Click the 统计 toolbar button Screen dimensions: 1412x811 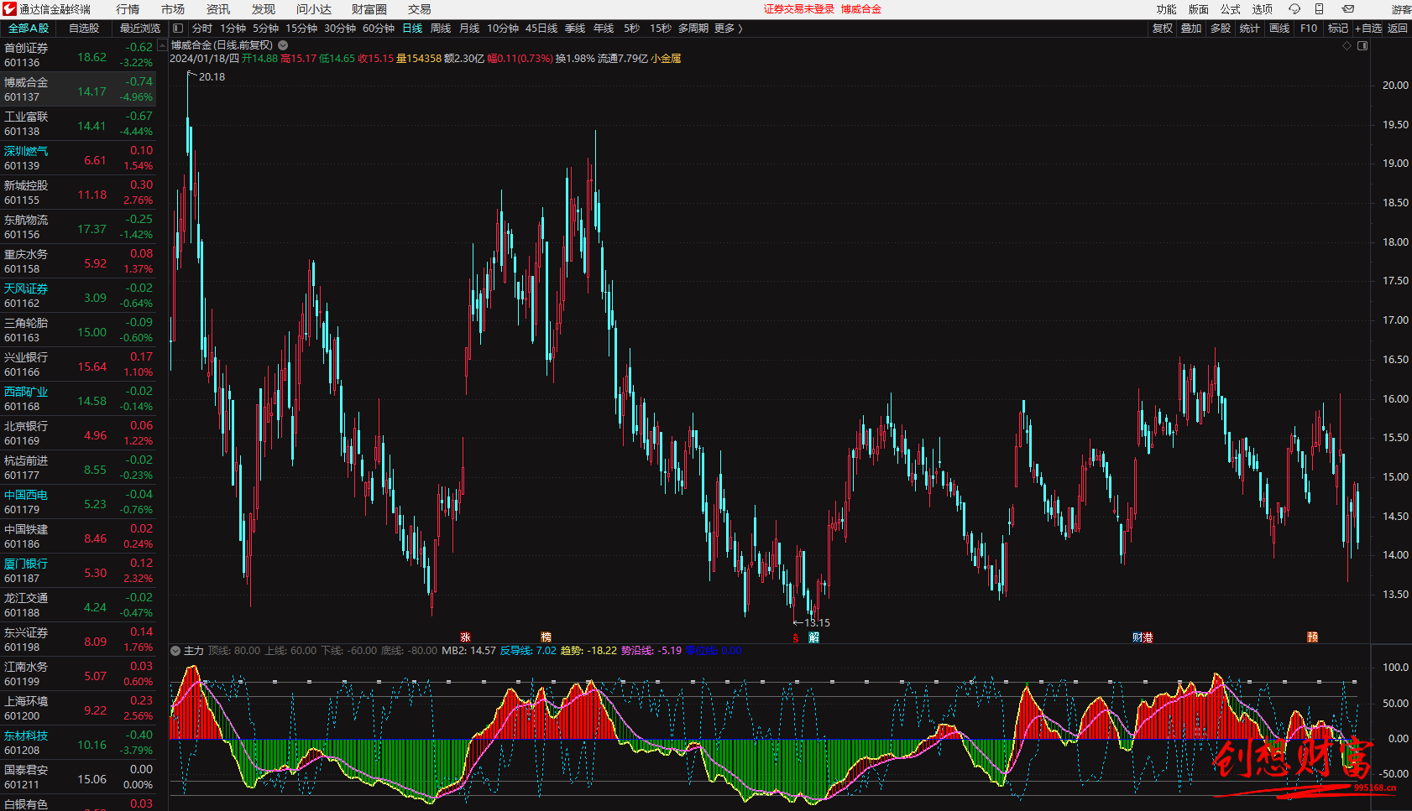pyautogui.click(x=1250, y=29)
